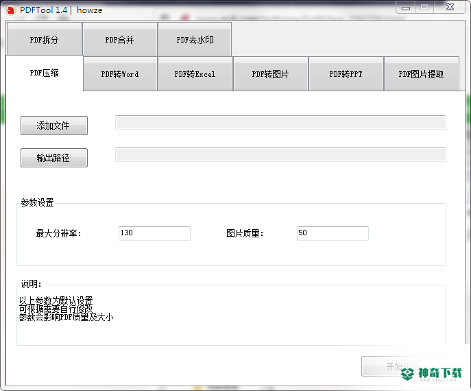Screen dimensions: 471x391
Task: Focus the output path text field
Action: click(280, 154)
